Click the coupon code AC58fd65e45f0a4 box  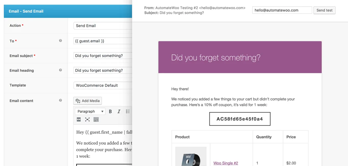coord(240,119)
